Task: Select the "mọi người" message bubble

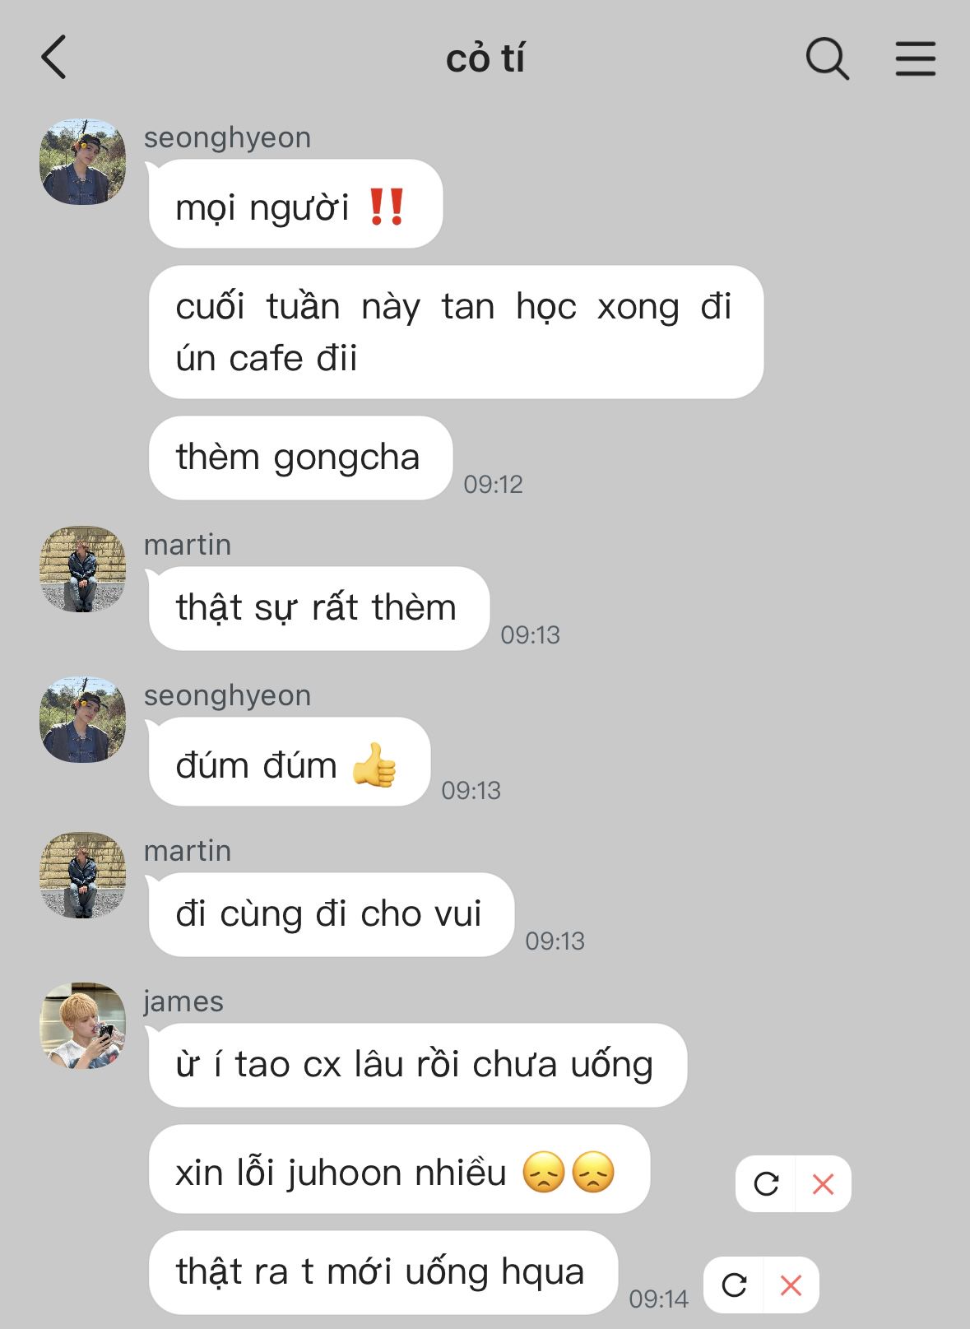Action: [295, 204]
